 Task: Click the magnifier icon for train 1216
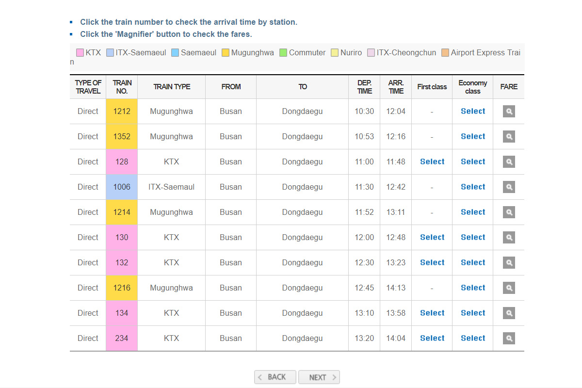pos(509,288)
